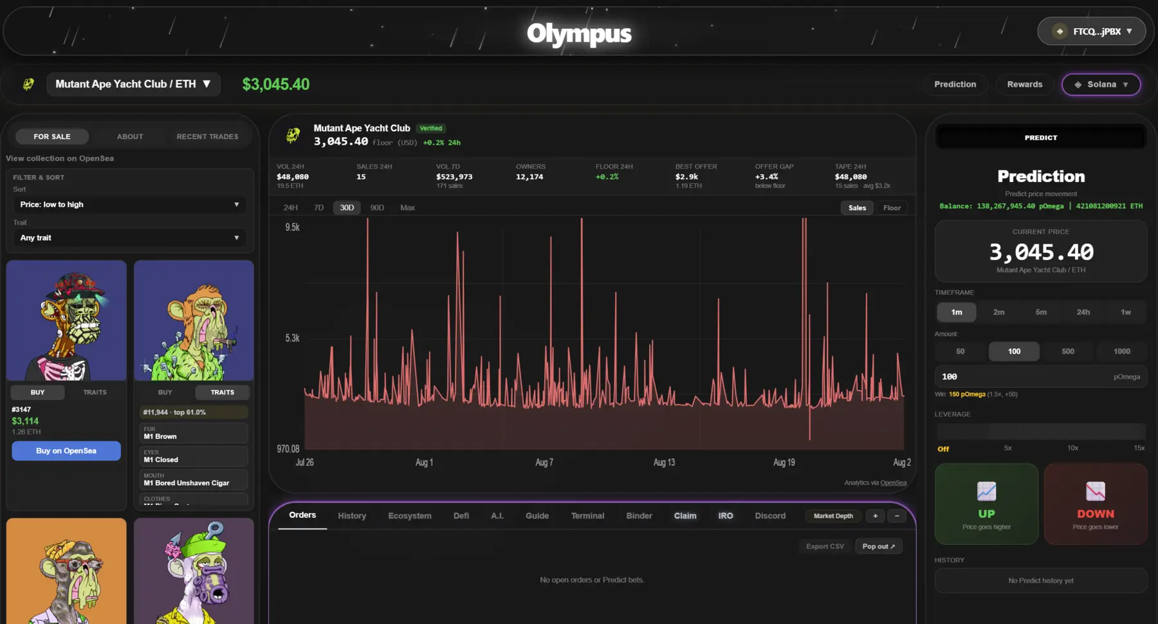Switch to the RECENT TRADES tab
1158x624 pixels.
[207, 136]
